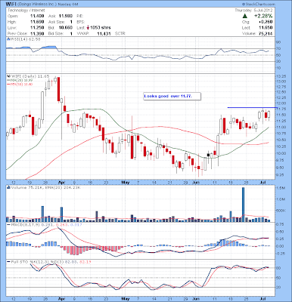
Task: Click the P/E label
Action: [81, 16]
